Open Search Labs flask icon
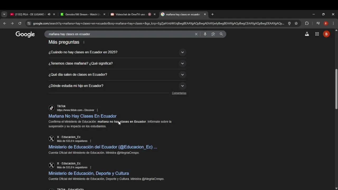Viewport: 338px width, 190px height. pyautogui.click(x=307, y=34)
